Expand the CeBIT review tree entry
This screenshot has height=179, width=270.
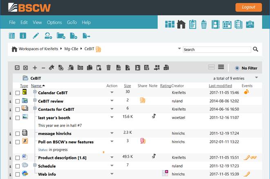(x=35, y=100)
